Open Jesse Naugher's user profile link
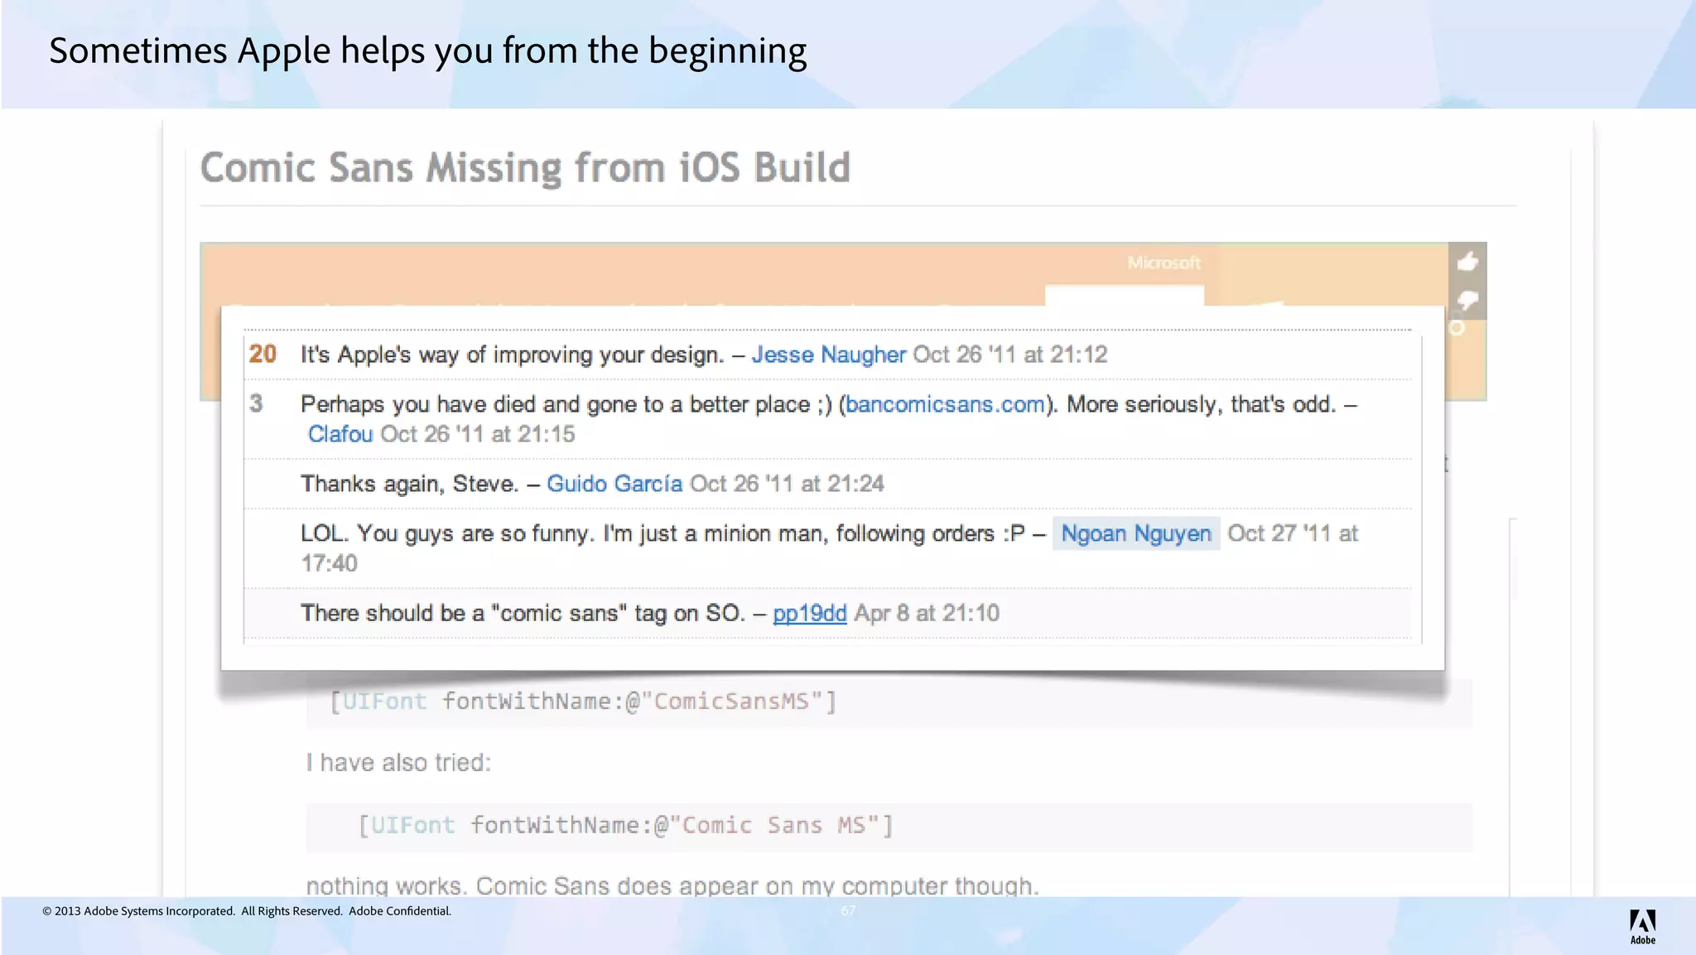 click(828, 355)
